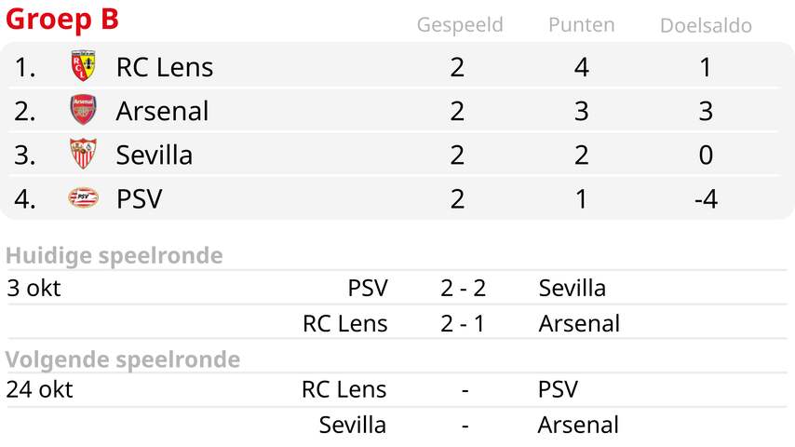Select the Gespeeld column header

tap(460, 25)
